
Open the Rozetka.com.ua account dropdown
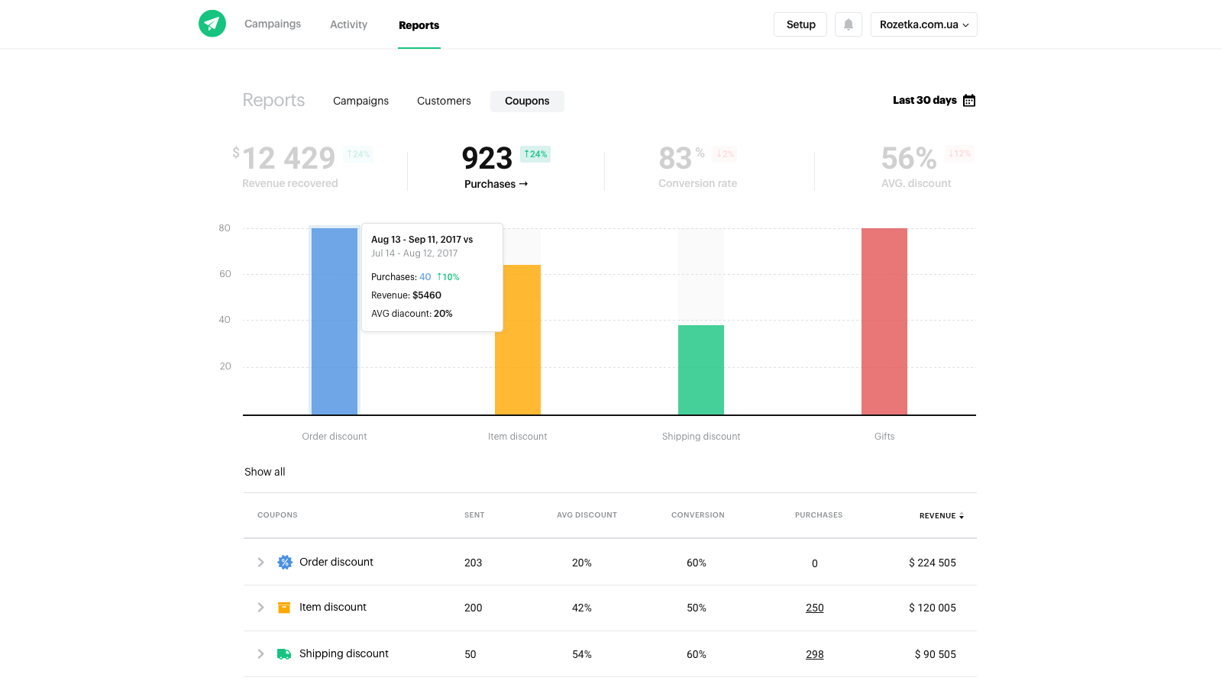coord(923,24)
